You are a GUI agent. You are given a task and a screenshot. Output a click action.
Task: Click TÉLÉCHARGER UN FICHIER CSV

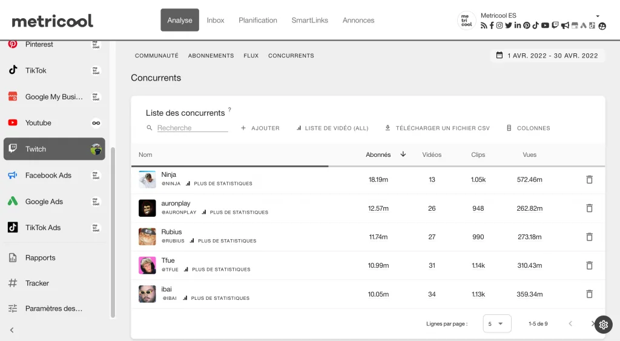click(437, 128)
